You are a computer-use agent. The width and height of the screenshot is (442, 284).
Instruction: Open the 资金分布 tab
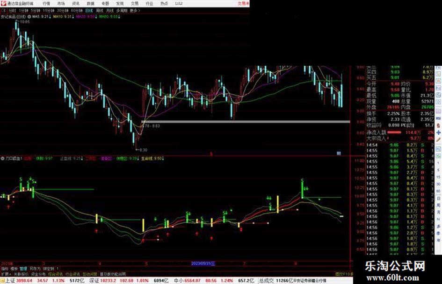coord(38,274)
